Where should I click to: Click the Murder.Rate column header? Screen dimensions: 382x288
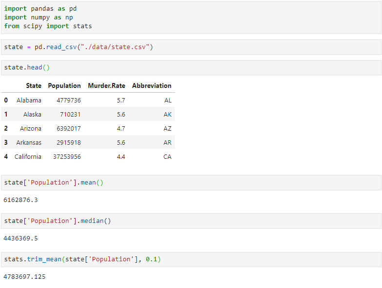point(106,85)
